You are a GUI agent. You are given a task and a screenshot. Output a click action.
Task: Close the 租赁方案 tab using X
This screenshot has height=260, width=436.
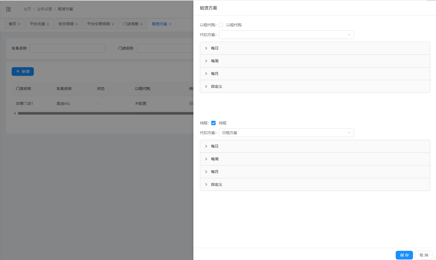pos(170,24)
